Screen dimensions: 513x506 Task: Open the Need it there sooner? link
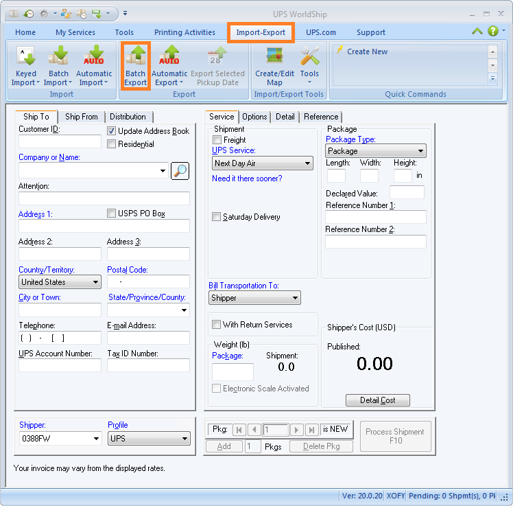247,179
